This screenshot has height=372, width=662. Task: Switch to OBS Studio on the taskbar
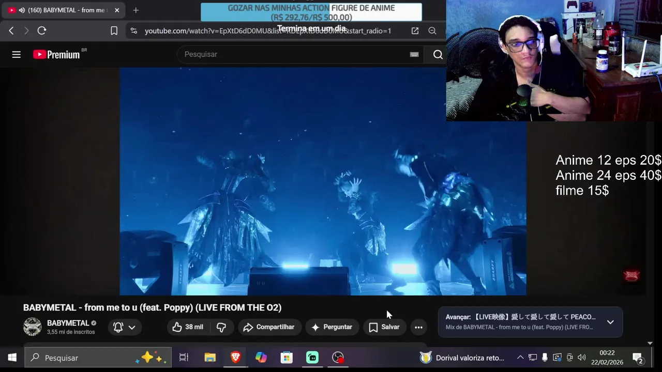(x=338, y=358)
